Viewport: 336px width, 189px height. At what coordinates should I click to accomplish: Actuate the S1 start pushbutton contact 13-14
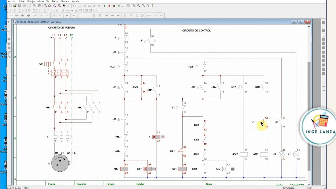tap(122, 87)
